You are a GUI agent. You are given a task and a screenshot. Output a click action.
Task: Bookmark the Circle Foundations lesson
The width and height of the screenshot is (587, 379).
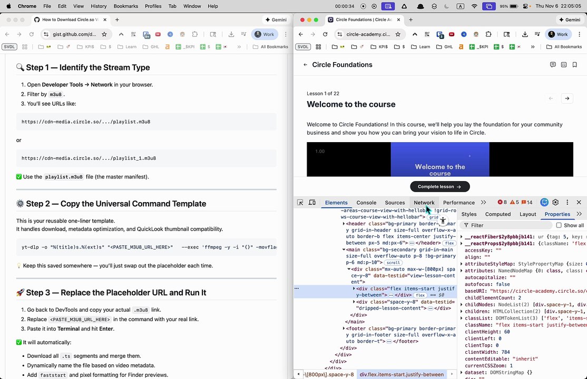coord(574,65)
